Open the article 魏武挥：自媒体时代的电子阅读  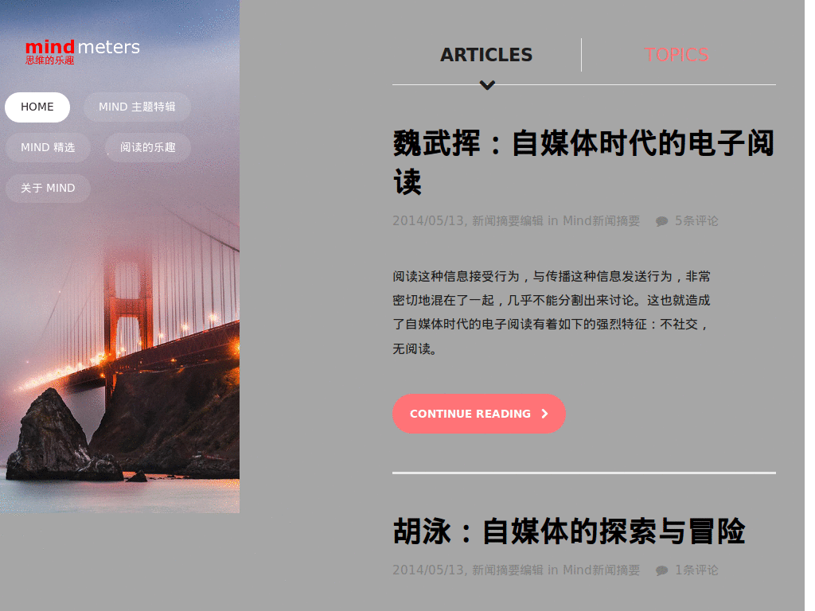[x=583, y=162]
